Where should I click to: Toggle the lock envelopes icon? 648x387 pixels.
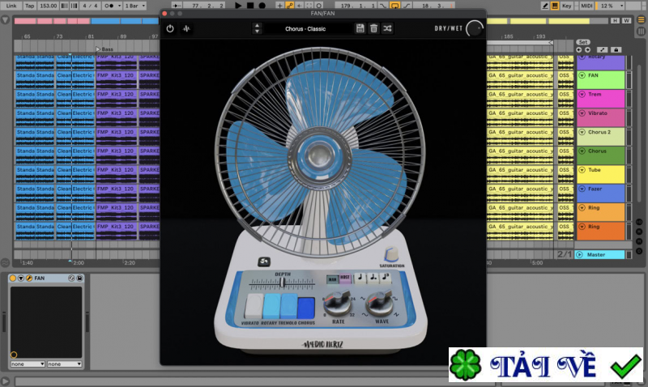[x=616, y=49]
